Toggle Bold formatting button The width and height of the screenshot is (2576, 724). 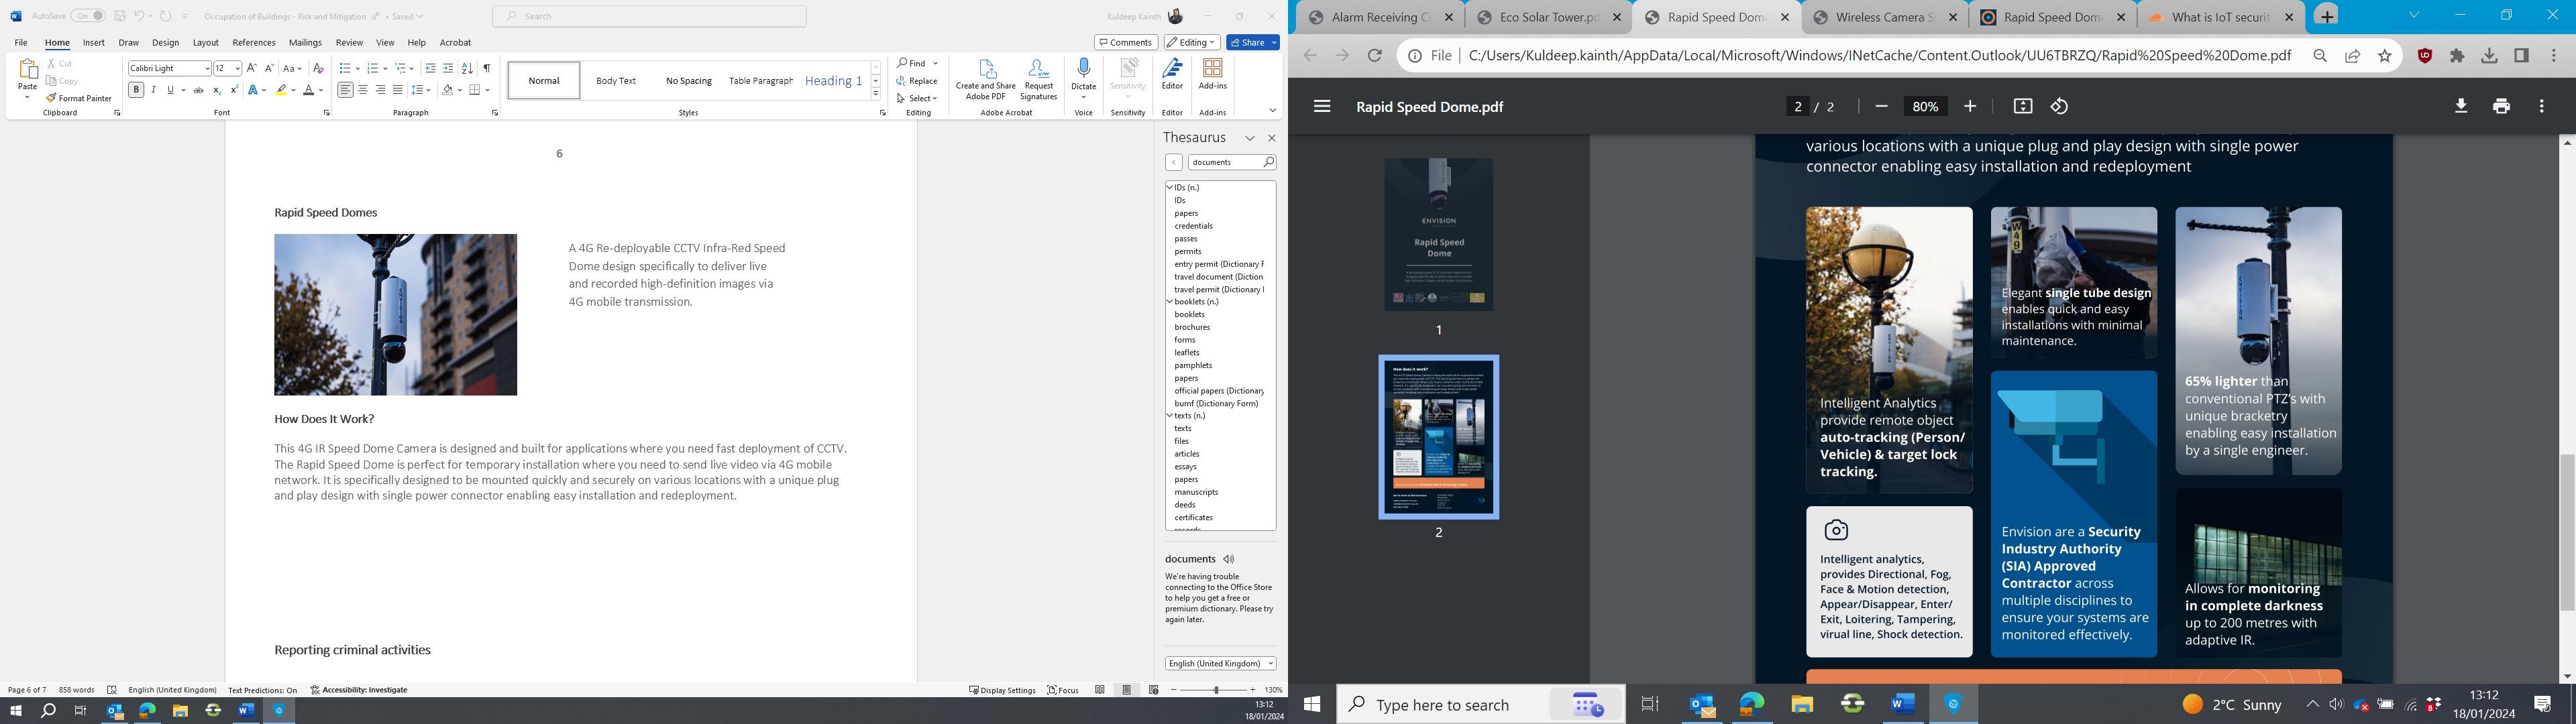(x=136, y=90)
